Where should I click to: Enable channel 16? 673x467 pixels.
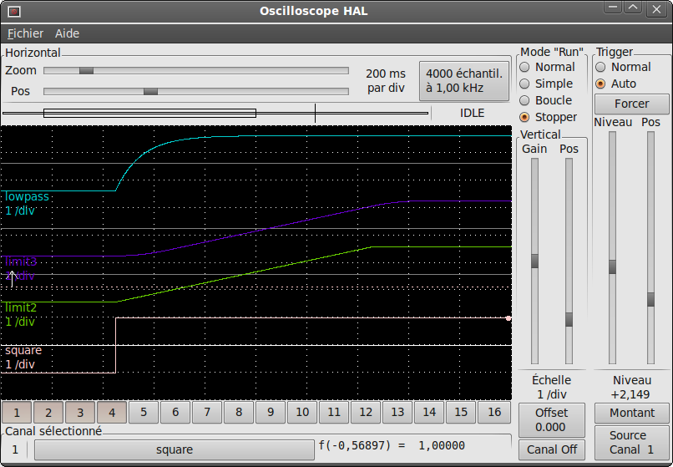493,412
